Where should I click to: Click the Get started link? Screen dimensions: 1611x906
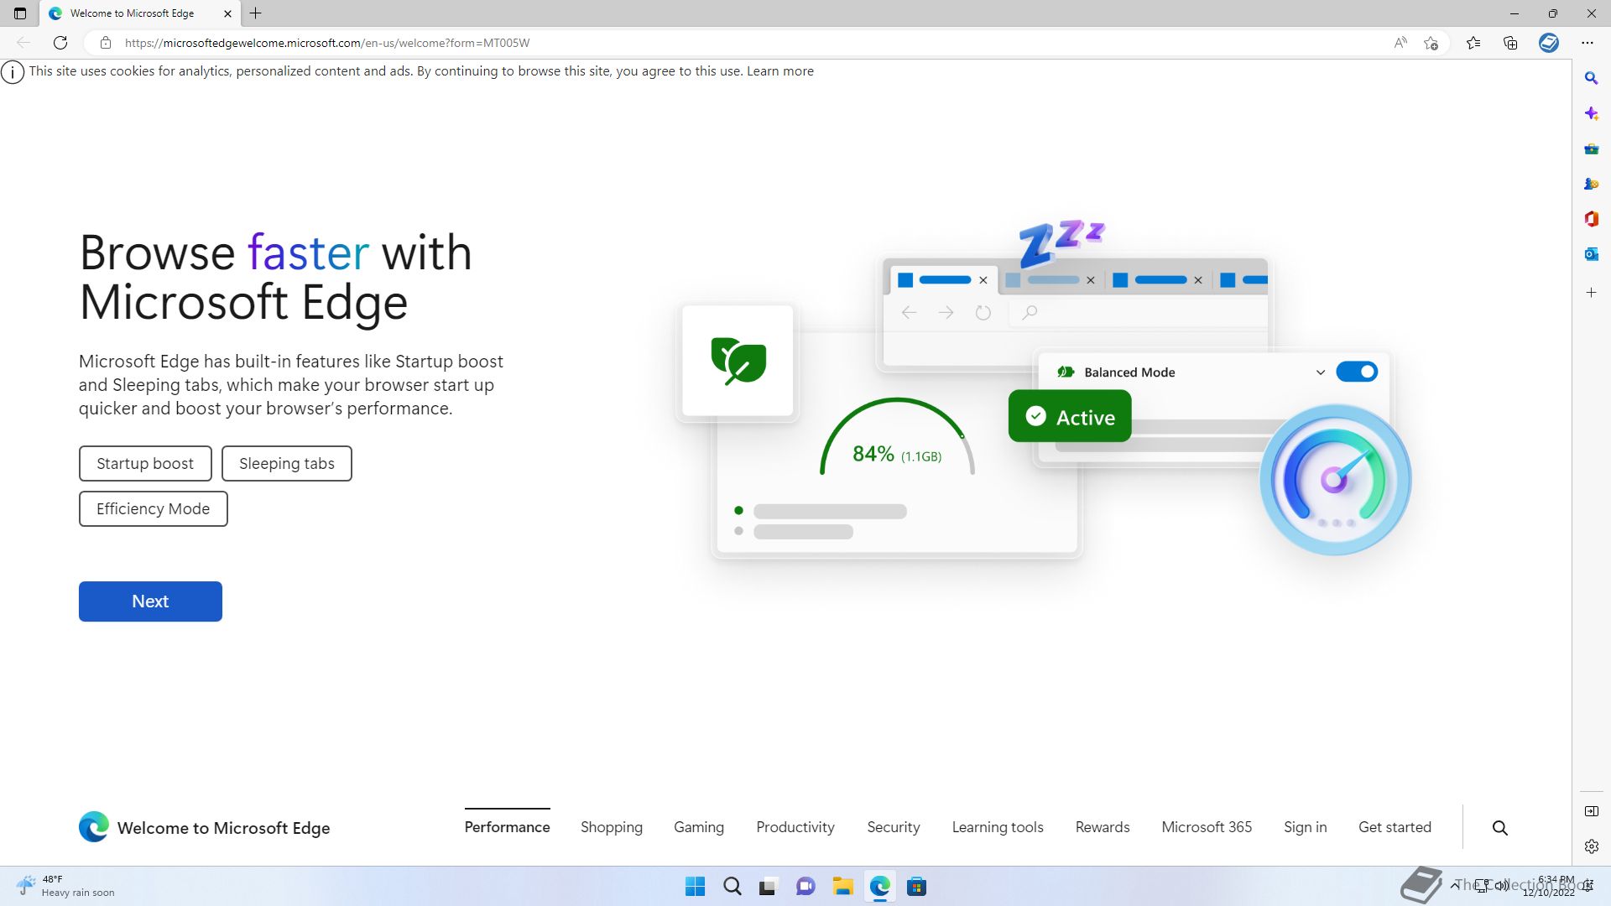[1395, 827]
